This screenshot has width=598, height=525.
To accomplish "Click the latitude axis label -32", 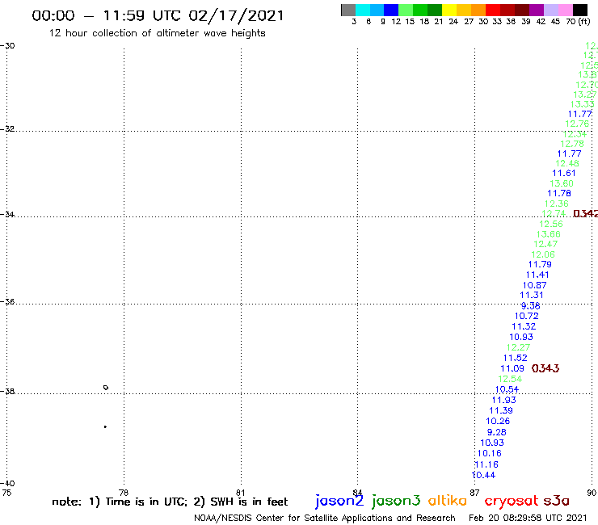I will tap(7, 128).
